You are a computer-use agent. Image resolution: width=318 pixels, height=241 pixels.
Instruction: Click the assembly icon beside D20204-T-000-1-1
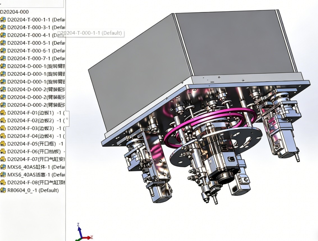point(3,20)
